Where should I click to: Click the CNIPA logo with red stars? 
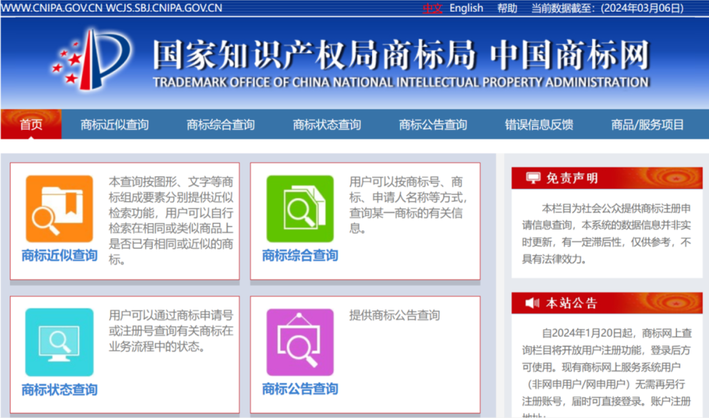92,60
